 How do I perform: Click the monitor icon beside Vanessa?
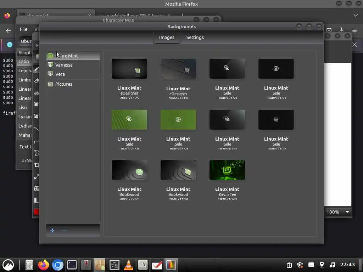point(50,65)
